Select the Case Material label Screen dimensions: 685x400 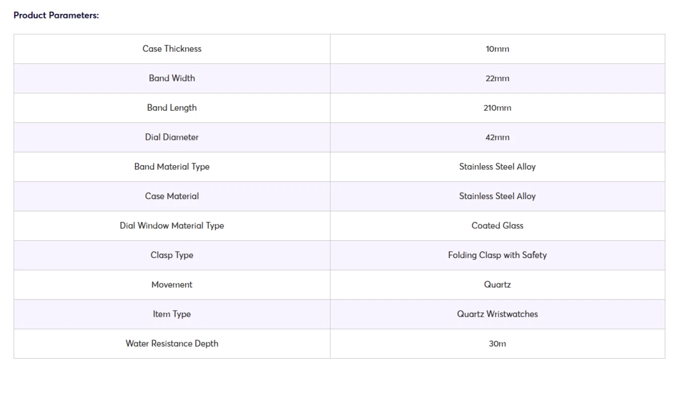click(x=172, y=196)
